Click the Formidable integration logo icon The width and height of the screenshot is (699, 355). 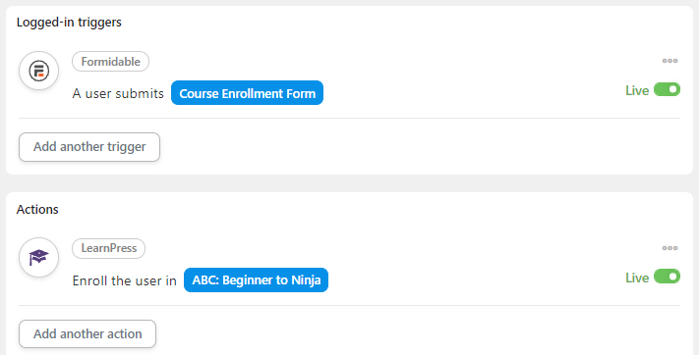[38, 71]
